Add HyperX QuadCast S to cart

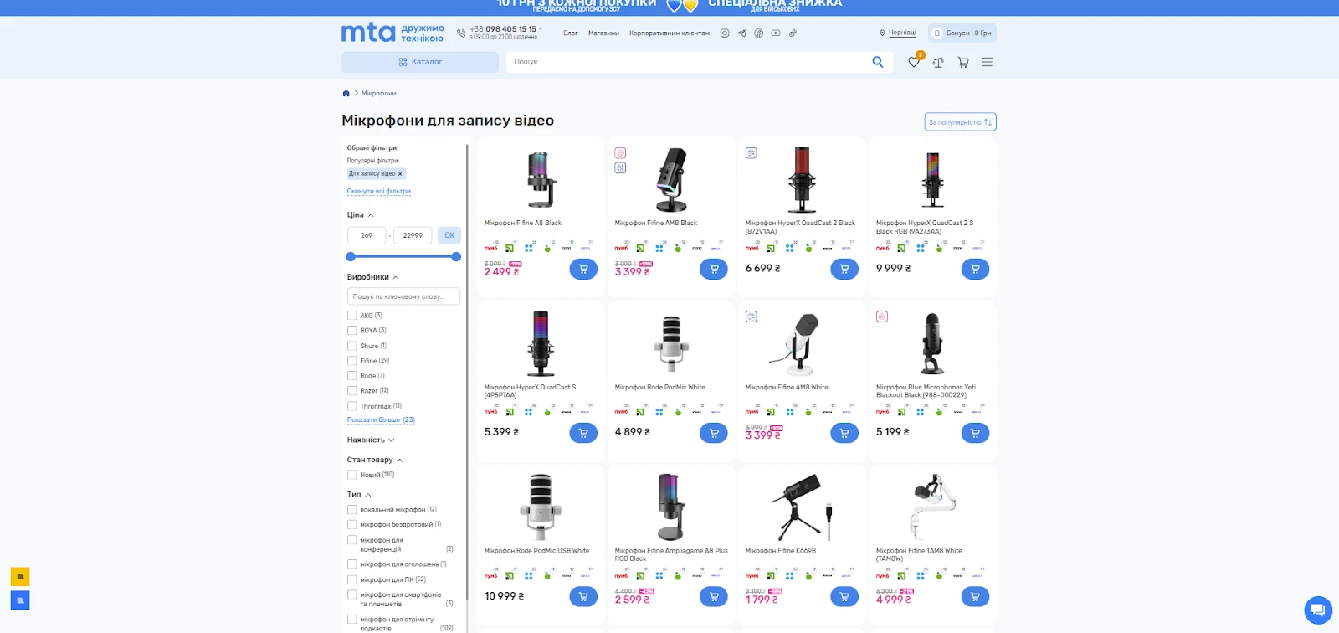(583, 433)
